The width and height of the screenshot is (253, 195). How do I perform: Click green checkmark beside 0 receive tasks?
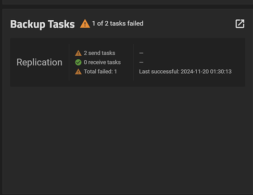coord(78,62)
